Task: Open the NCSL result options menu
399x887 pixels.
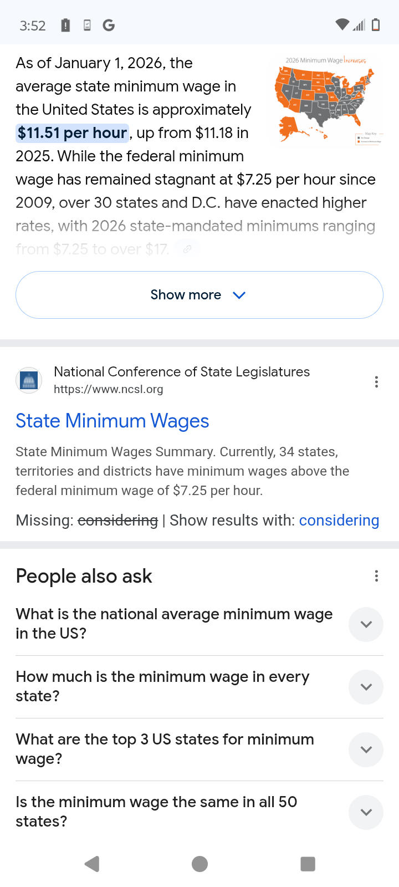Action: (376, 382)
